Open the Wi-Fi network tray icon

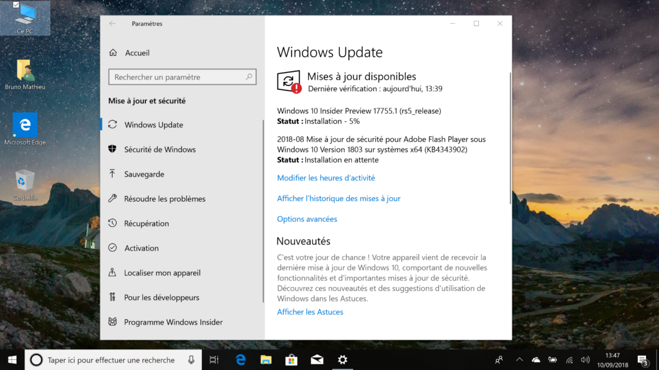[569, 360]
